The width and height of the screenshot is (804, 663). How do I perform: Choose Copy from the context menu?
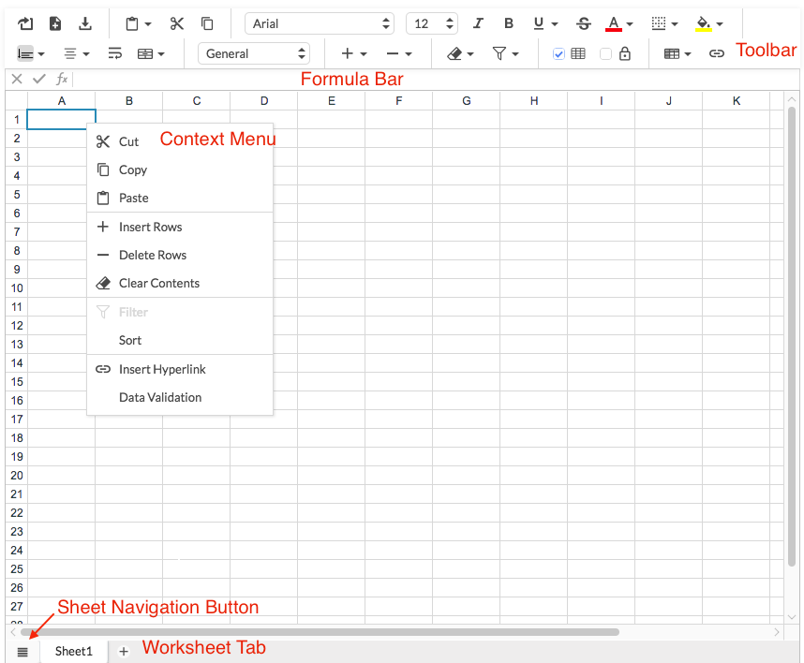[x=180, y=169]
